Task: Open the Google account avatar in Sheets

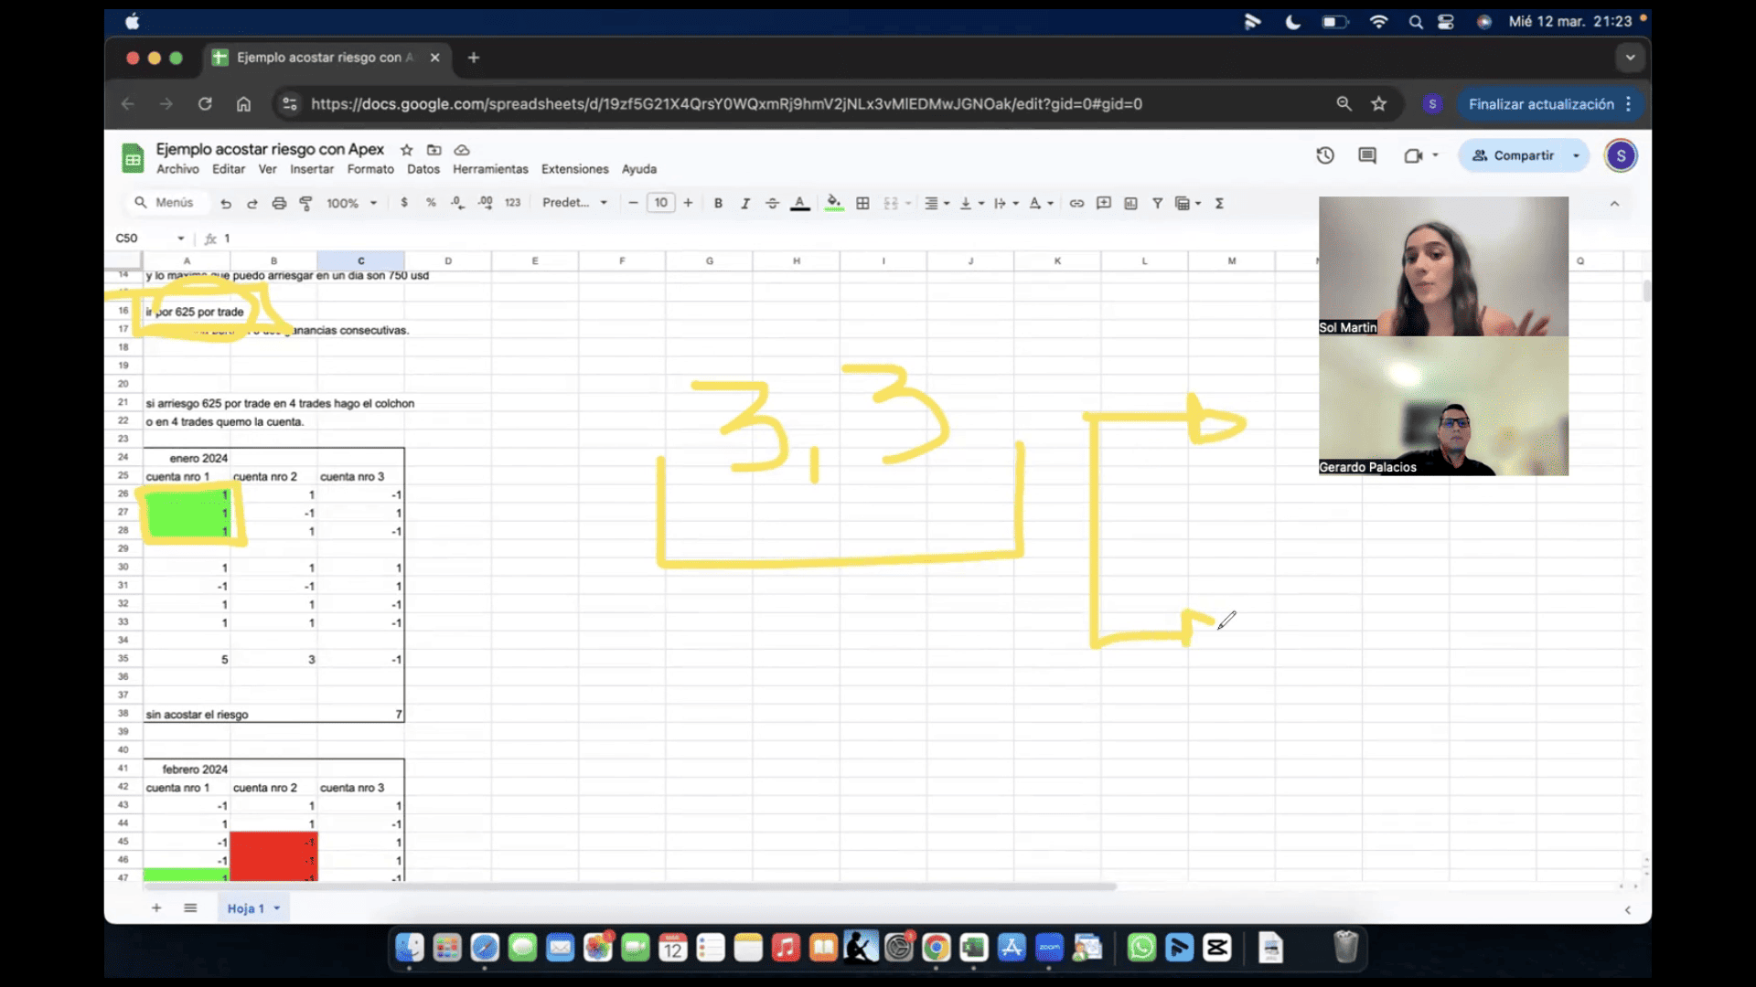Action: click(x=1621, y=155)
